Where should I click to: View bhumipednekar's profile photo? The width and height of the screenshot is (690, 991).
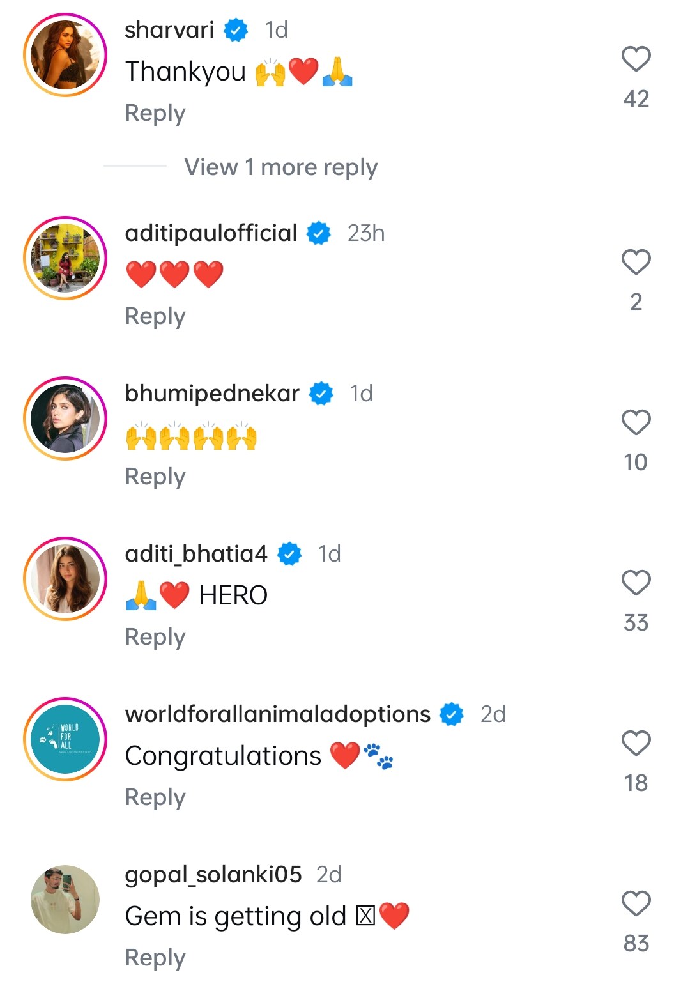[x=65, y=419]
